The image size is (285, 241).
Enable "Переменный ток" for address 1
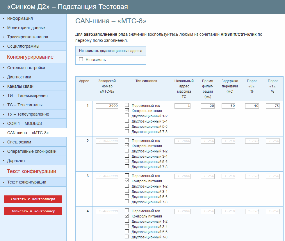point(127,105)
